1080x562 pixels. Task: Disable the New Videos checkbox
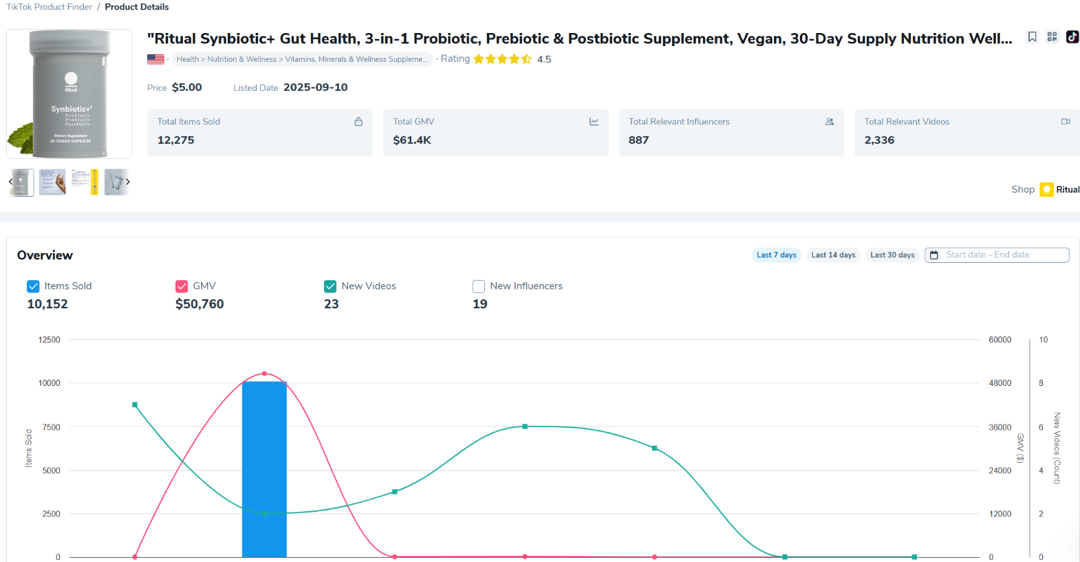click(330, 286)
